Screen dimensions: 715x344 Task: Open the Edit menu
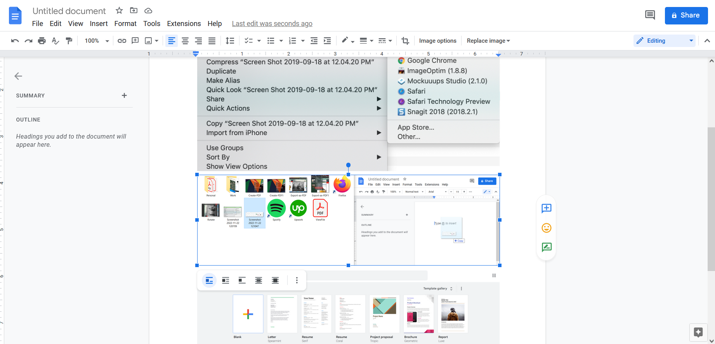pyautogui.click(x=56, y=24)
